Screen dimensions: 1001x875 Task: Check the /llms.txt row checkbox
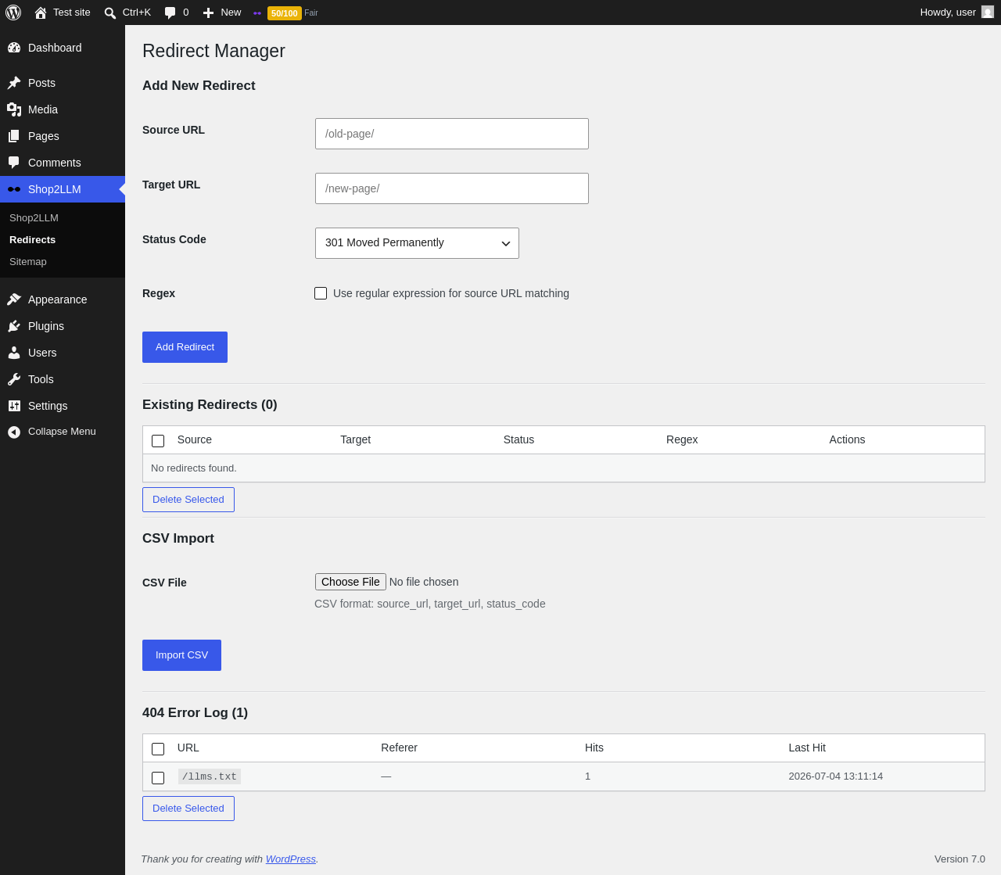[x=158, y=778]
